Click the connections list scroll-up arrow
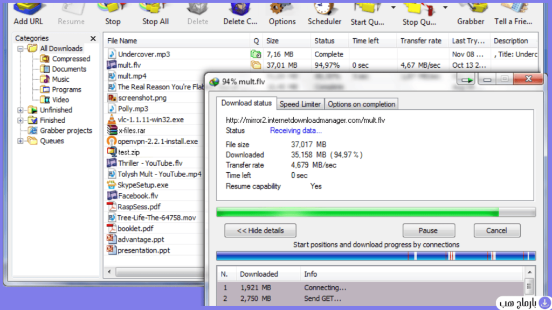552x310 pixels. (529, 272)
